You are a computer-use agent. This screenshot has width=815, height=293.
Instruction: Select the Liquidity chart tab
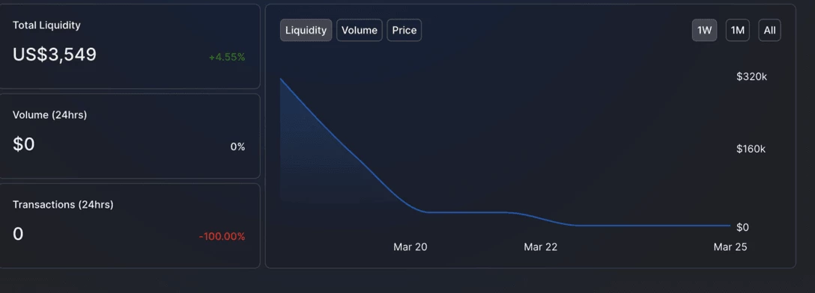(x=306, y=30)
